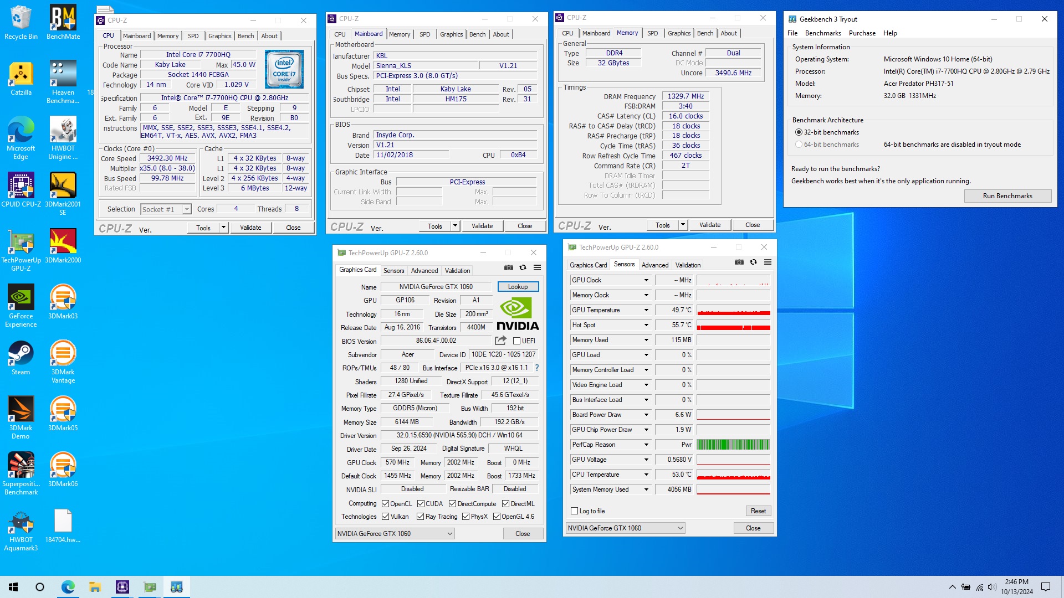1064x598 pixels.
Task: Click Windows Start button on taskbar
Action: pos(13,587)
